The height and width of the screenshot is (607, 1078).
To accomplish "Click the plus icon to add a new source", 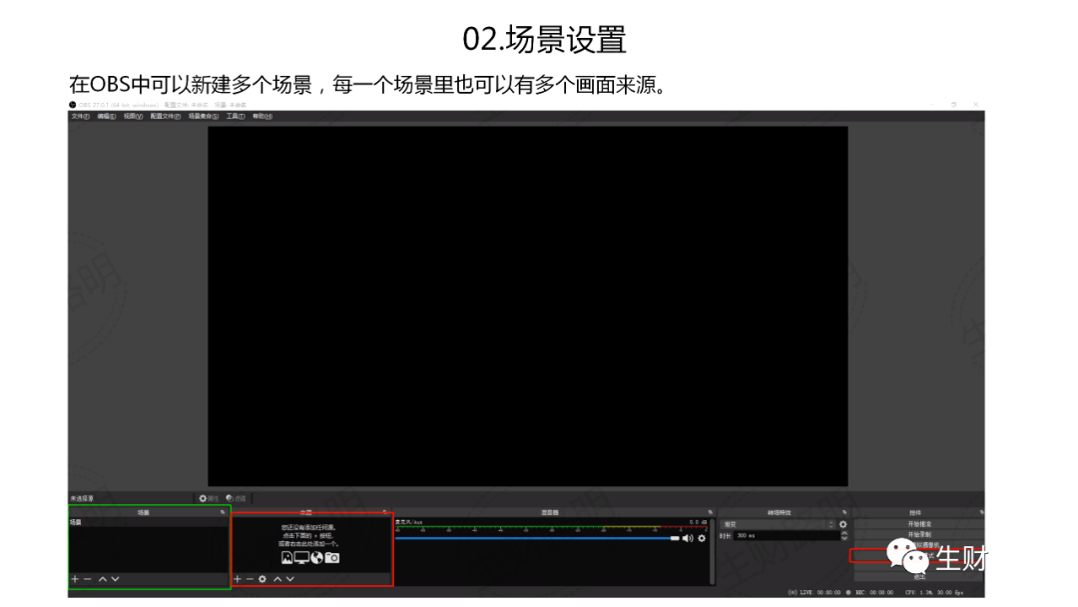I will (238, 578).
